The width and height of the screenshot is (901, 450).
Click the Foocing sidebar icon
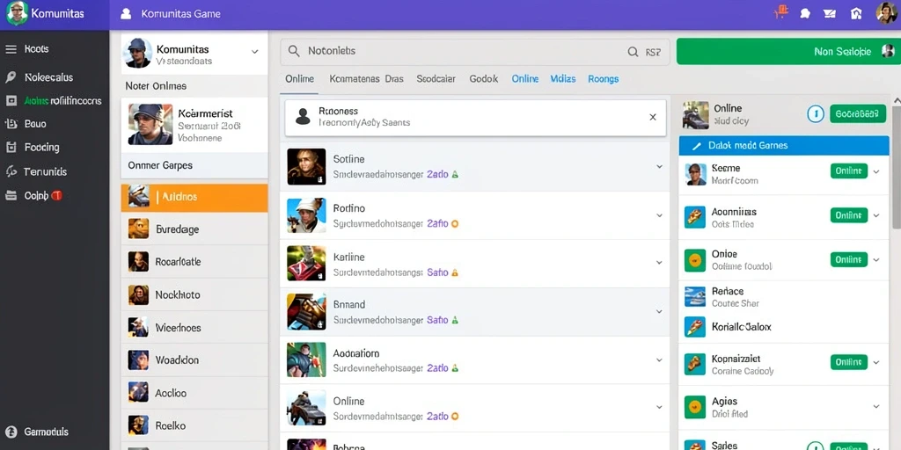pyautogui.click(x=11, y=148)
